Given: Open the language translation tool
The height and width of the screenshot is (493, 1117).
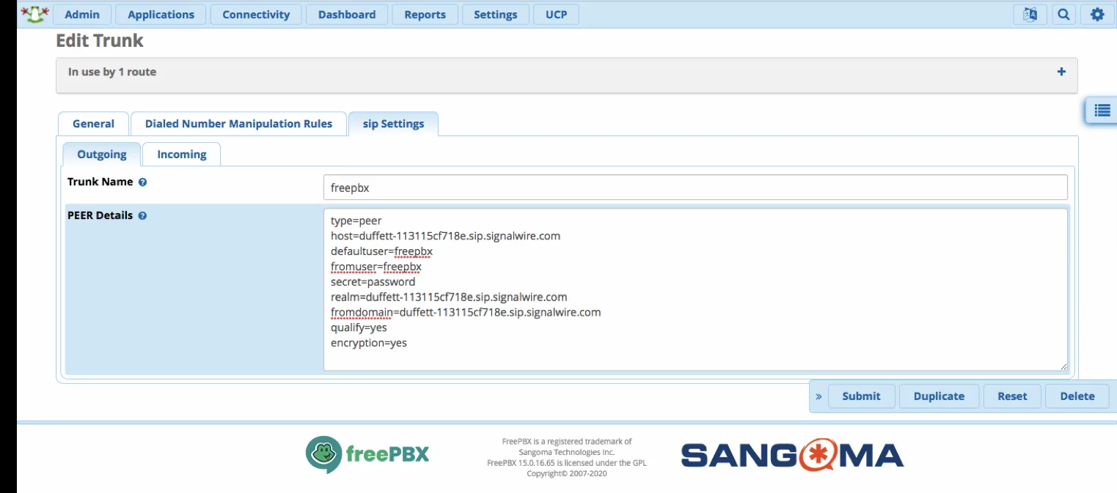Looking at the screenshot, I should (1030, 14).
